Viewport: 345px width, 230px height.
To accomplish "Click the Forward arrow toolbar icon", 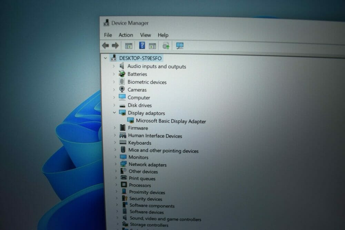I will pos(115,46).
